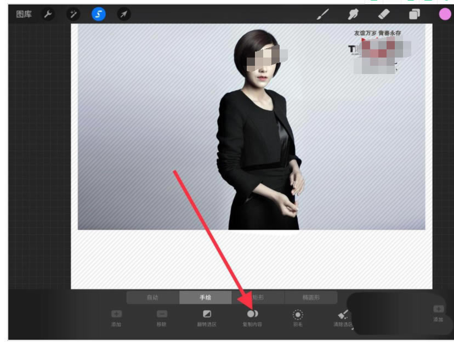Tap the woman in the canvas image
This screenshot has height=342, width=454.
[259, 130]
